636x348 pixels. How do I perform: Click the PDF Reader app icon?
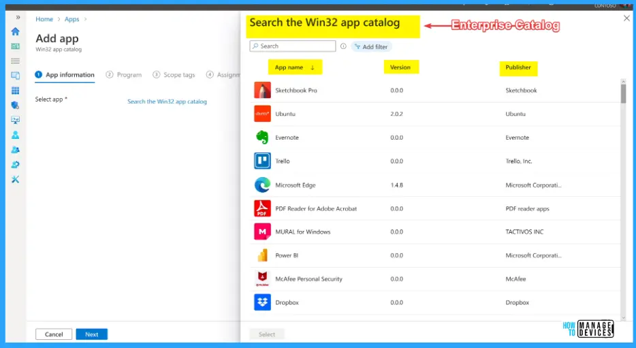262,208
